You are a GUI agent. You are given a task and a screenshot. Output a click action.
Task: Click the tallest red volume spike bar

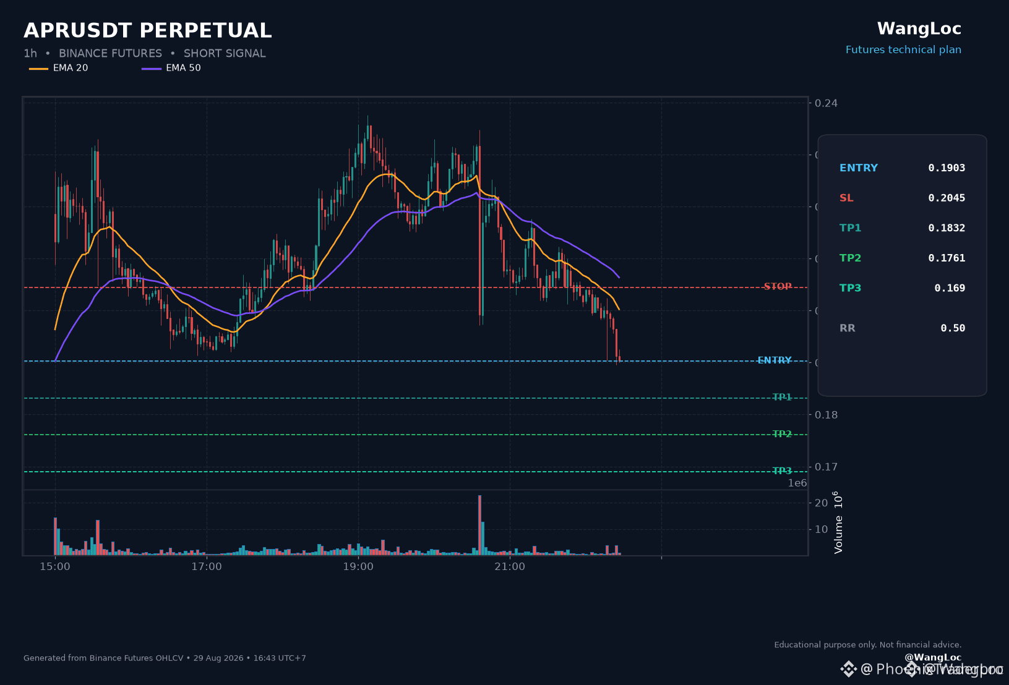click(x=479, y=525)
